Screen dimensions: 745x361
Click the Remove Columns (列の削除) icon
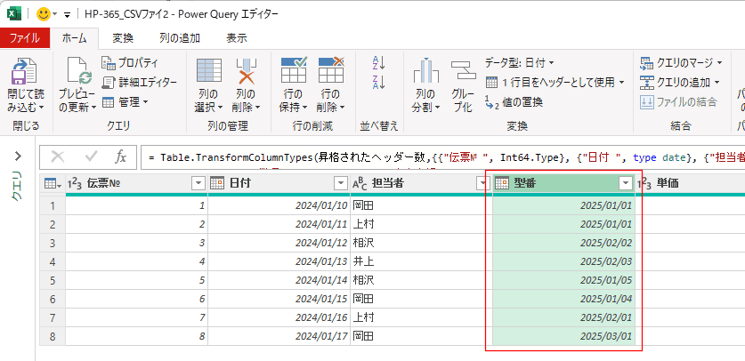[x=246, y=74]
